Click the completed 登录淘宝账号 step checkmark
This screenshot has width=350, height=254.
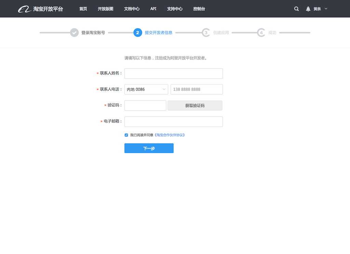[x=75, y=32]
